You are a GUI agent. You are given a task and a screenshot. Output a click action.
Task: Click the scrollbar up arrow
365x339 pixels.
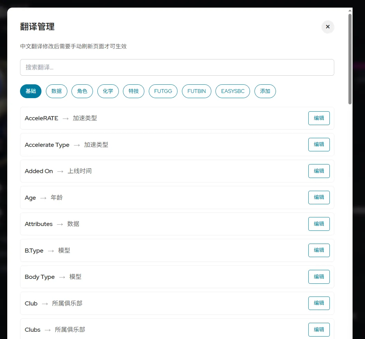[350, 11]
